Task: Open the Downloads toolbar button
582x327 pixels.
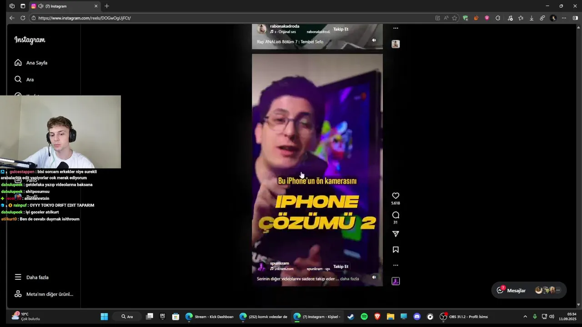Action: 532,18
